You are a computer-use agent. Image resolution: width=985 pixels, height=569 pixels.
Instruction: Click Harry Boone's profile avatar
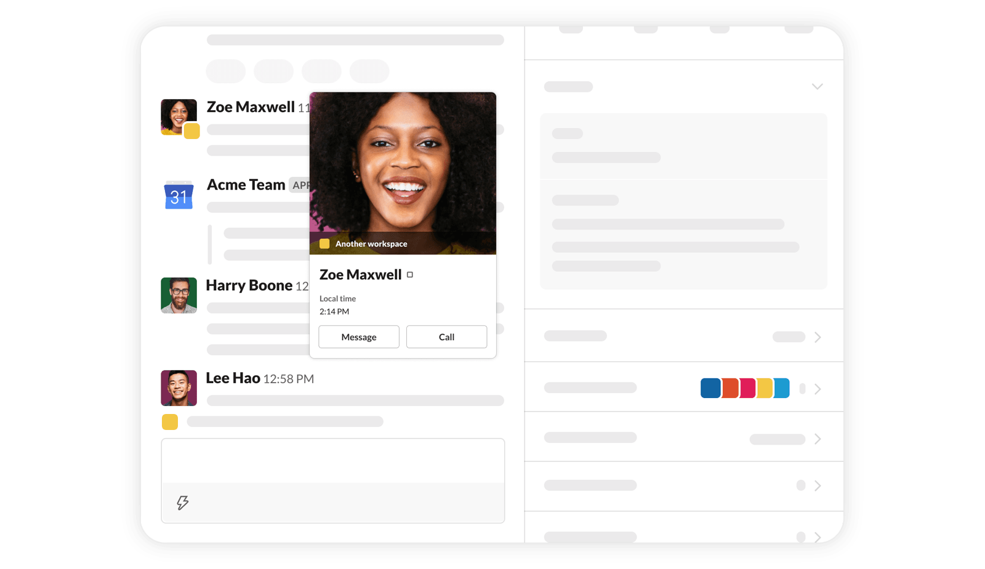179,295
